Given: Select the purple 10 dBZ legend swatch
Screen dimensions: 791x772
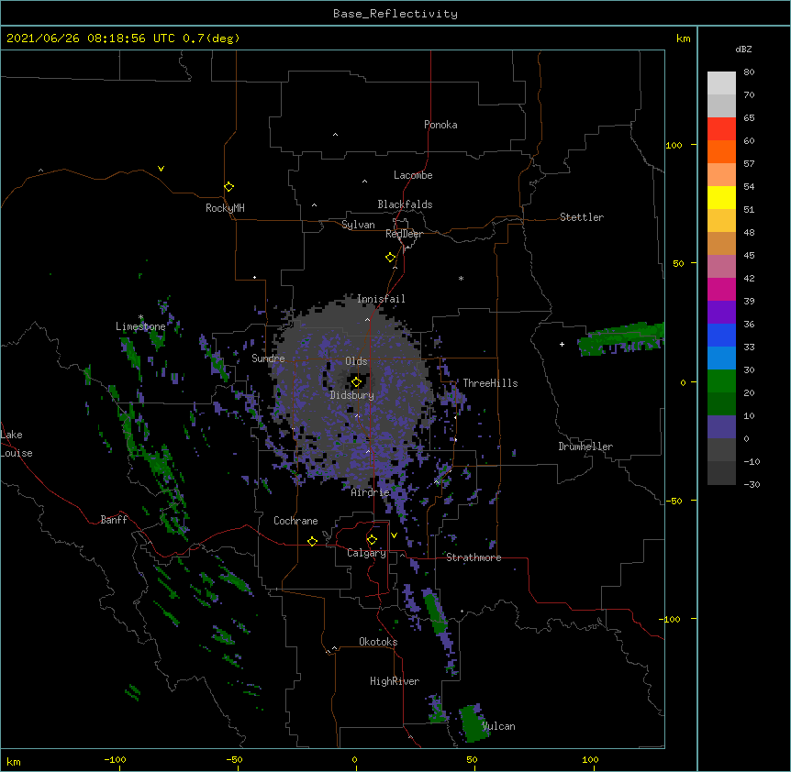Looking at the screenshot, I should point(721,427).
